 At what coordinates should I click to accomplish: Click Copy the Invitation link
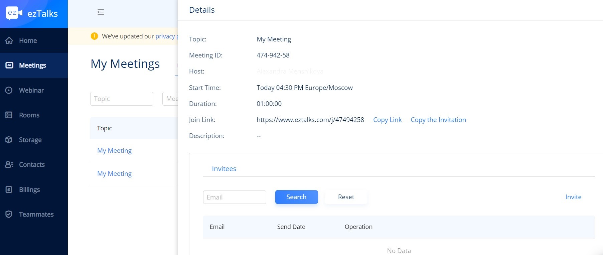(438, 120)
